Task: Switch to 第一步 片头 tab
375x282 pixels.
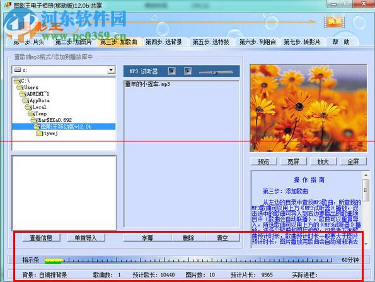Action: point(29,42)
